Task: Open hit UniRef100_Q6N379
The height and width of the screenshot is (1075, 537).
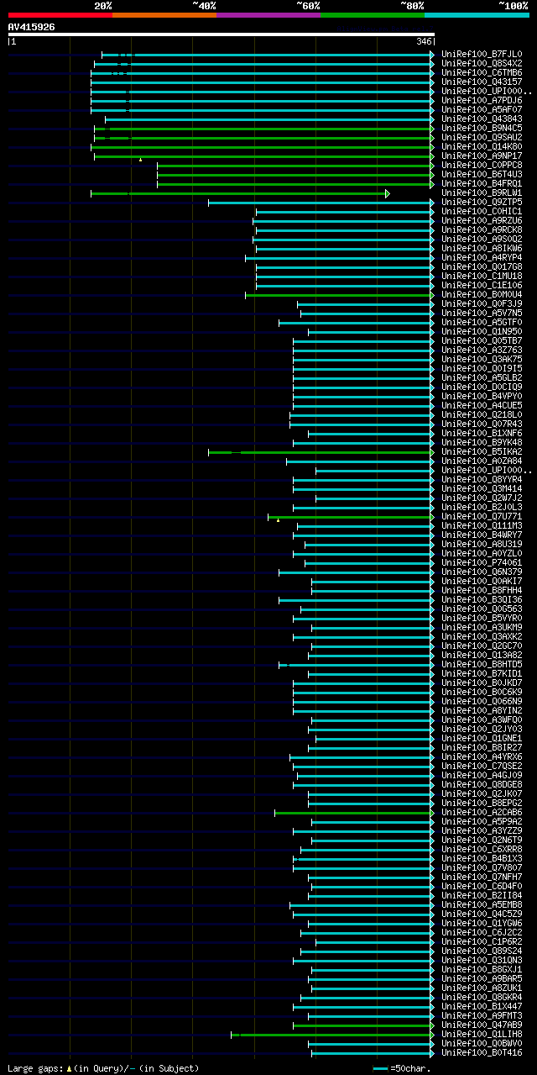Action: (482, 572)
